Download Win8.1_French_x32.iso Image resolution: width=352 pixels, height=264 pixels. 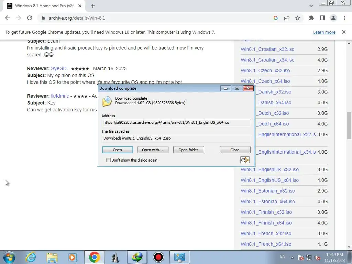click(x=266, y=233)
